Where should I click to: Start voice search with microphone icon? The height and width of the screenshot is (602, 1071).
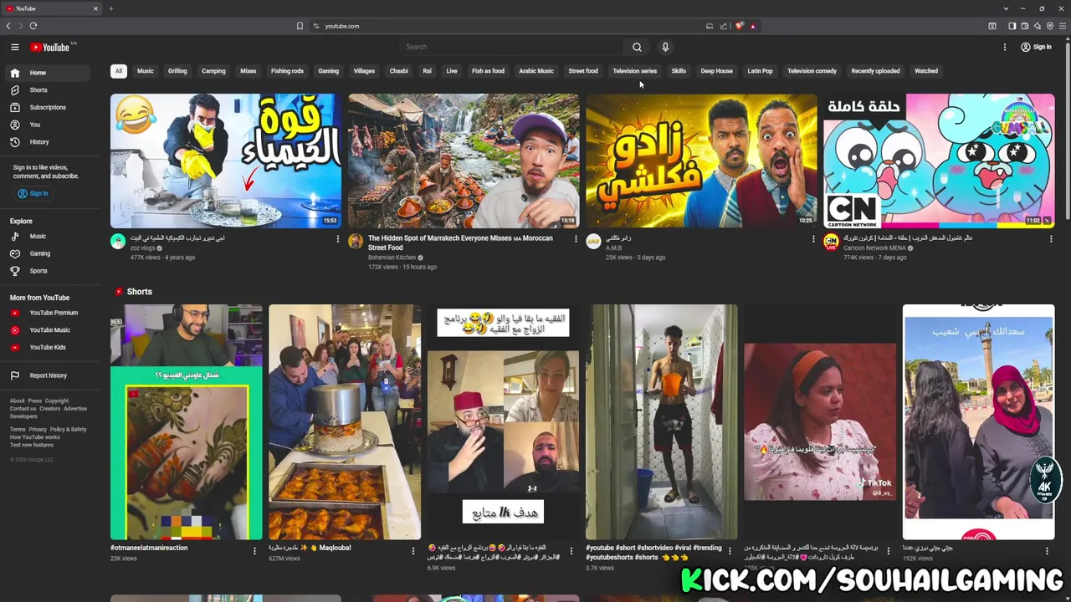[x=665, y=48]
